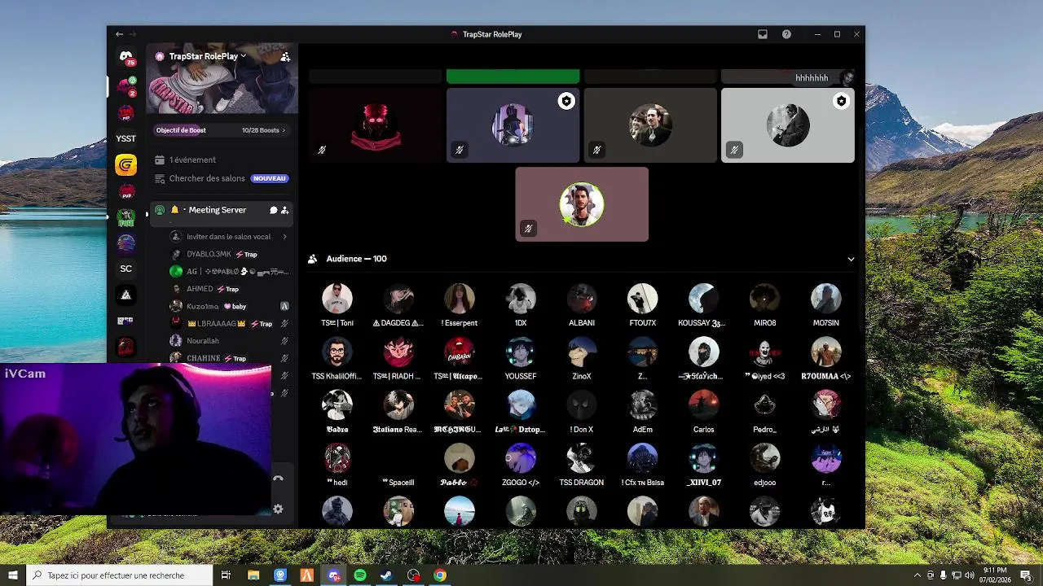Image resolution: width=1043 pixels, height=586 pixels.
Task: Click moderator badge on the blue-gray speaker tile
Action: point(566,101)
